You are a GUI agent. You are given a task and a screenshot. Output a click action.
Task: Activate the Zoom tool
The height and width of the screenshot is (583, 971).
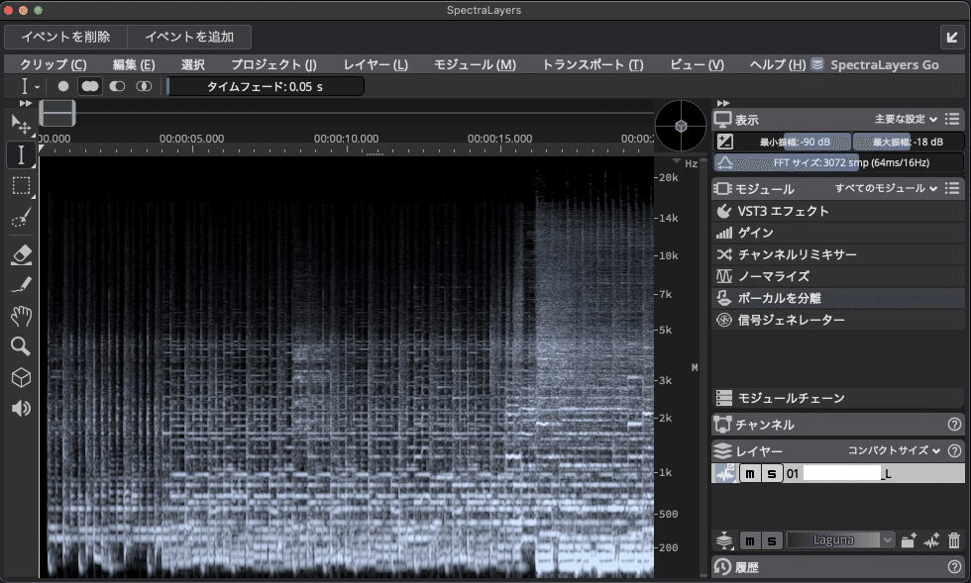[x=20, y=347]
